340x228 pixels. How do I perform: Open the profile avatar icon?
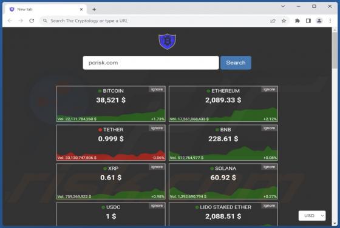point(319,21)
